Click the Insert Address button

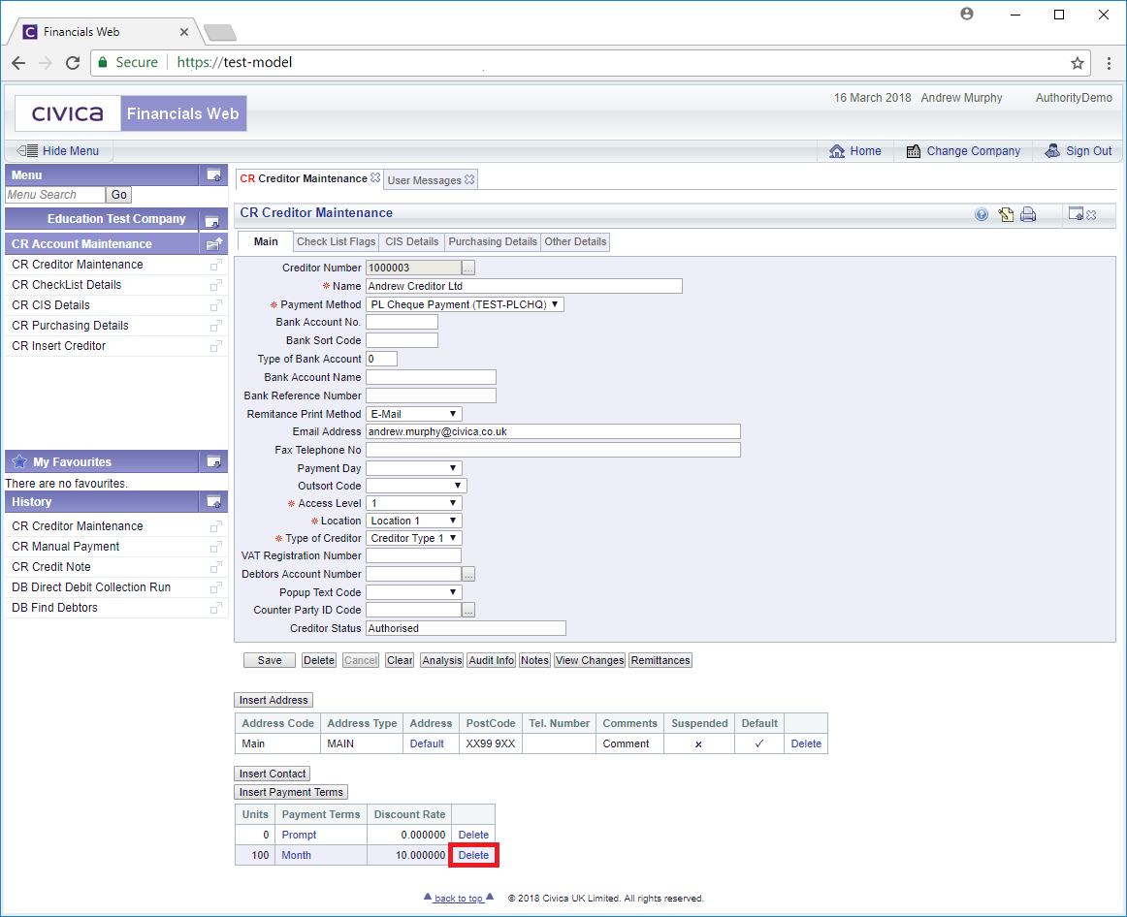(x=274, y=700)
